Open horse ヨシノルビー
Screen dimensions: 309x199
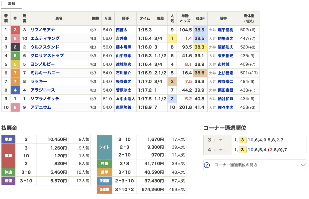(42, 64)
